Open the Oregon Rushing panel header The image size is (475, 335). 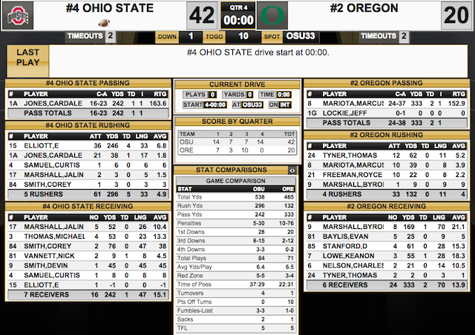[x=386, y=135]
